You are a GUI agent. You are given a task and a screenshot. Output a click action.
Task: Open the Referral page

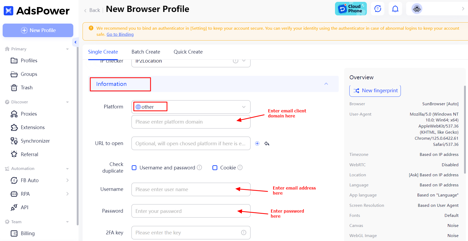click(29, 154)
